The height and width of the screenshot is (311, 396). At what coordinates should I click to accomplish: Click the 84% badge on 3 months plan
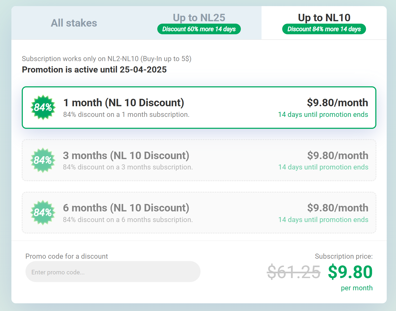(x=43, y=160)
